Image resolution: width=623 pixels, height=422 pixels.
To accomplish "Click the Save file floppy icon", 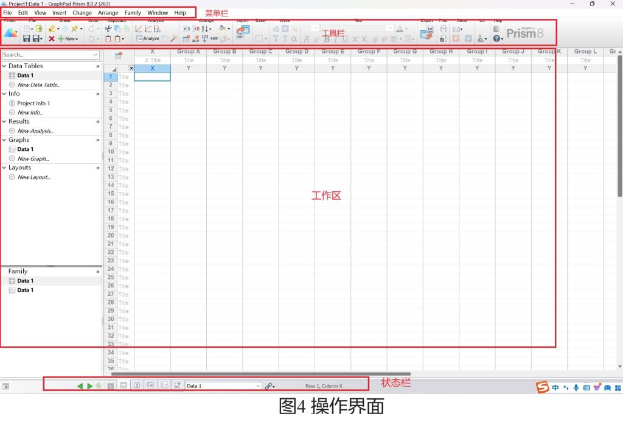I will (27, 39).
